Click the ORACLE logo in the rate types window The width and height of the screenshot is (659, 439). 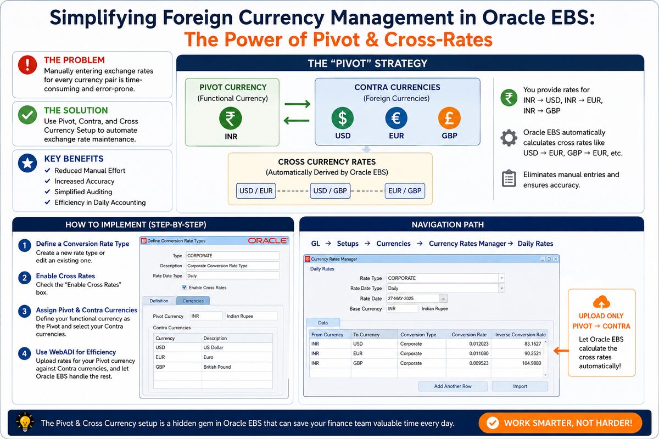pos(267,240)
